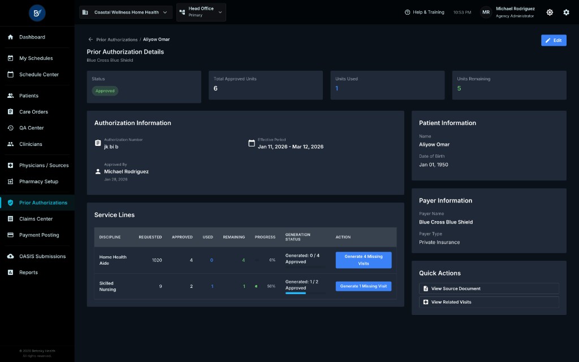This screenshot has width=579, height=362.
Task: Click the back arrow in breadcrumb
Action: point(90,39)
